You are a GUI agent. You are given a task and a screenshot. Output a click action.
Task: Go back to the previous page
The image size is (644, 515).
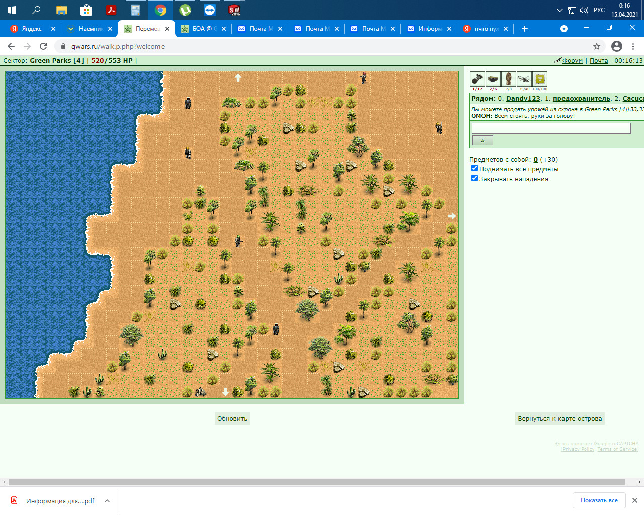(11, 46)
